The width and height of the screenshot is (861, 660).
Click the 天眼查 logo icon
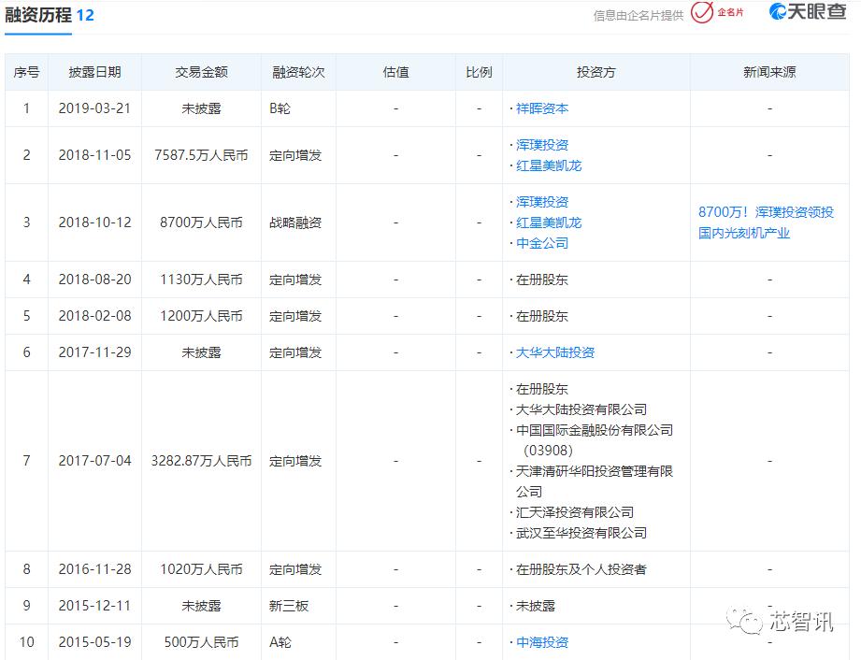click(778, 11)
